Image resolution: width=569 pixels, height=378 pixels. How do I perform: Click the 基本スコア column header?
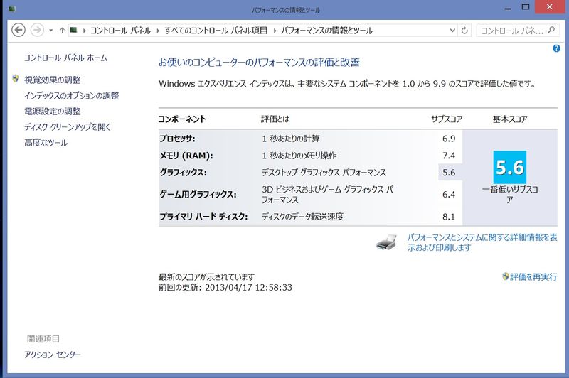tap(509, 119)
